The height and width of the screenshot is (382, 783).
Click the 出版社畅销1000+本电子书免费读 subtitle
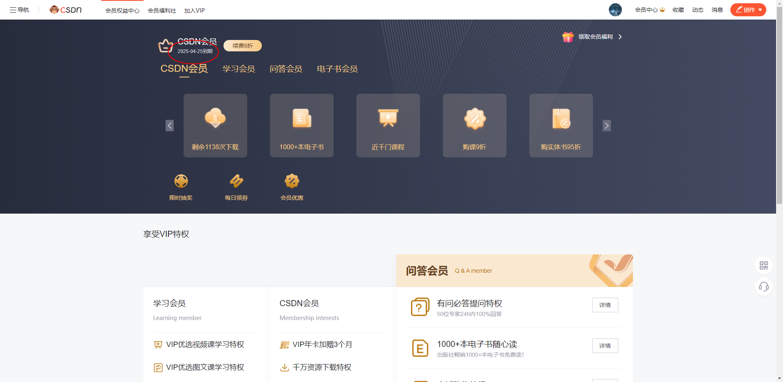click(480, 355)
